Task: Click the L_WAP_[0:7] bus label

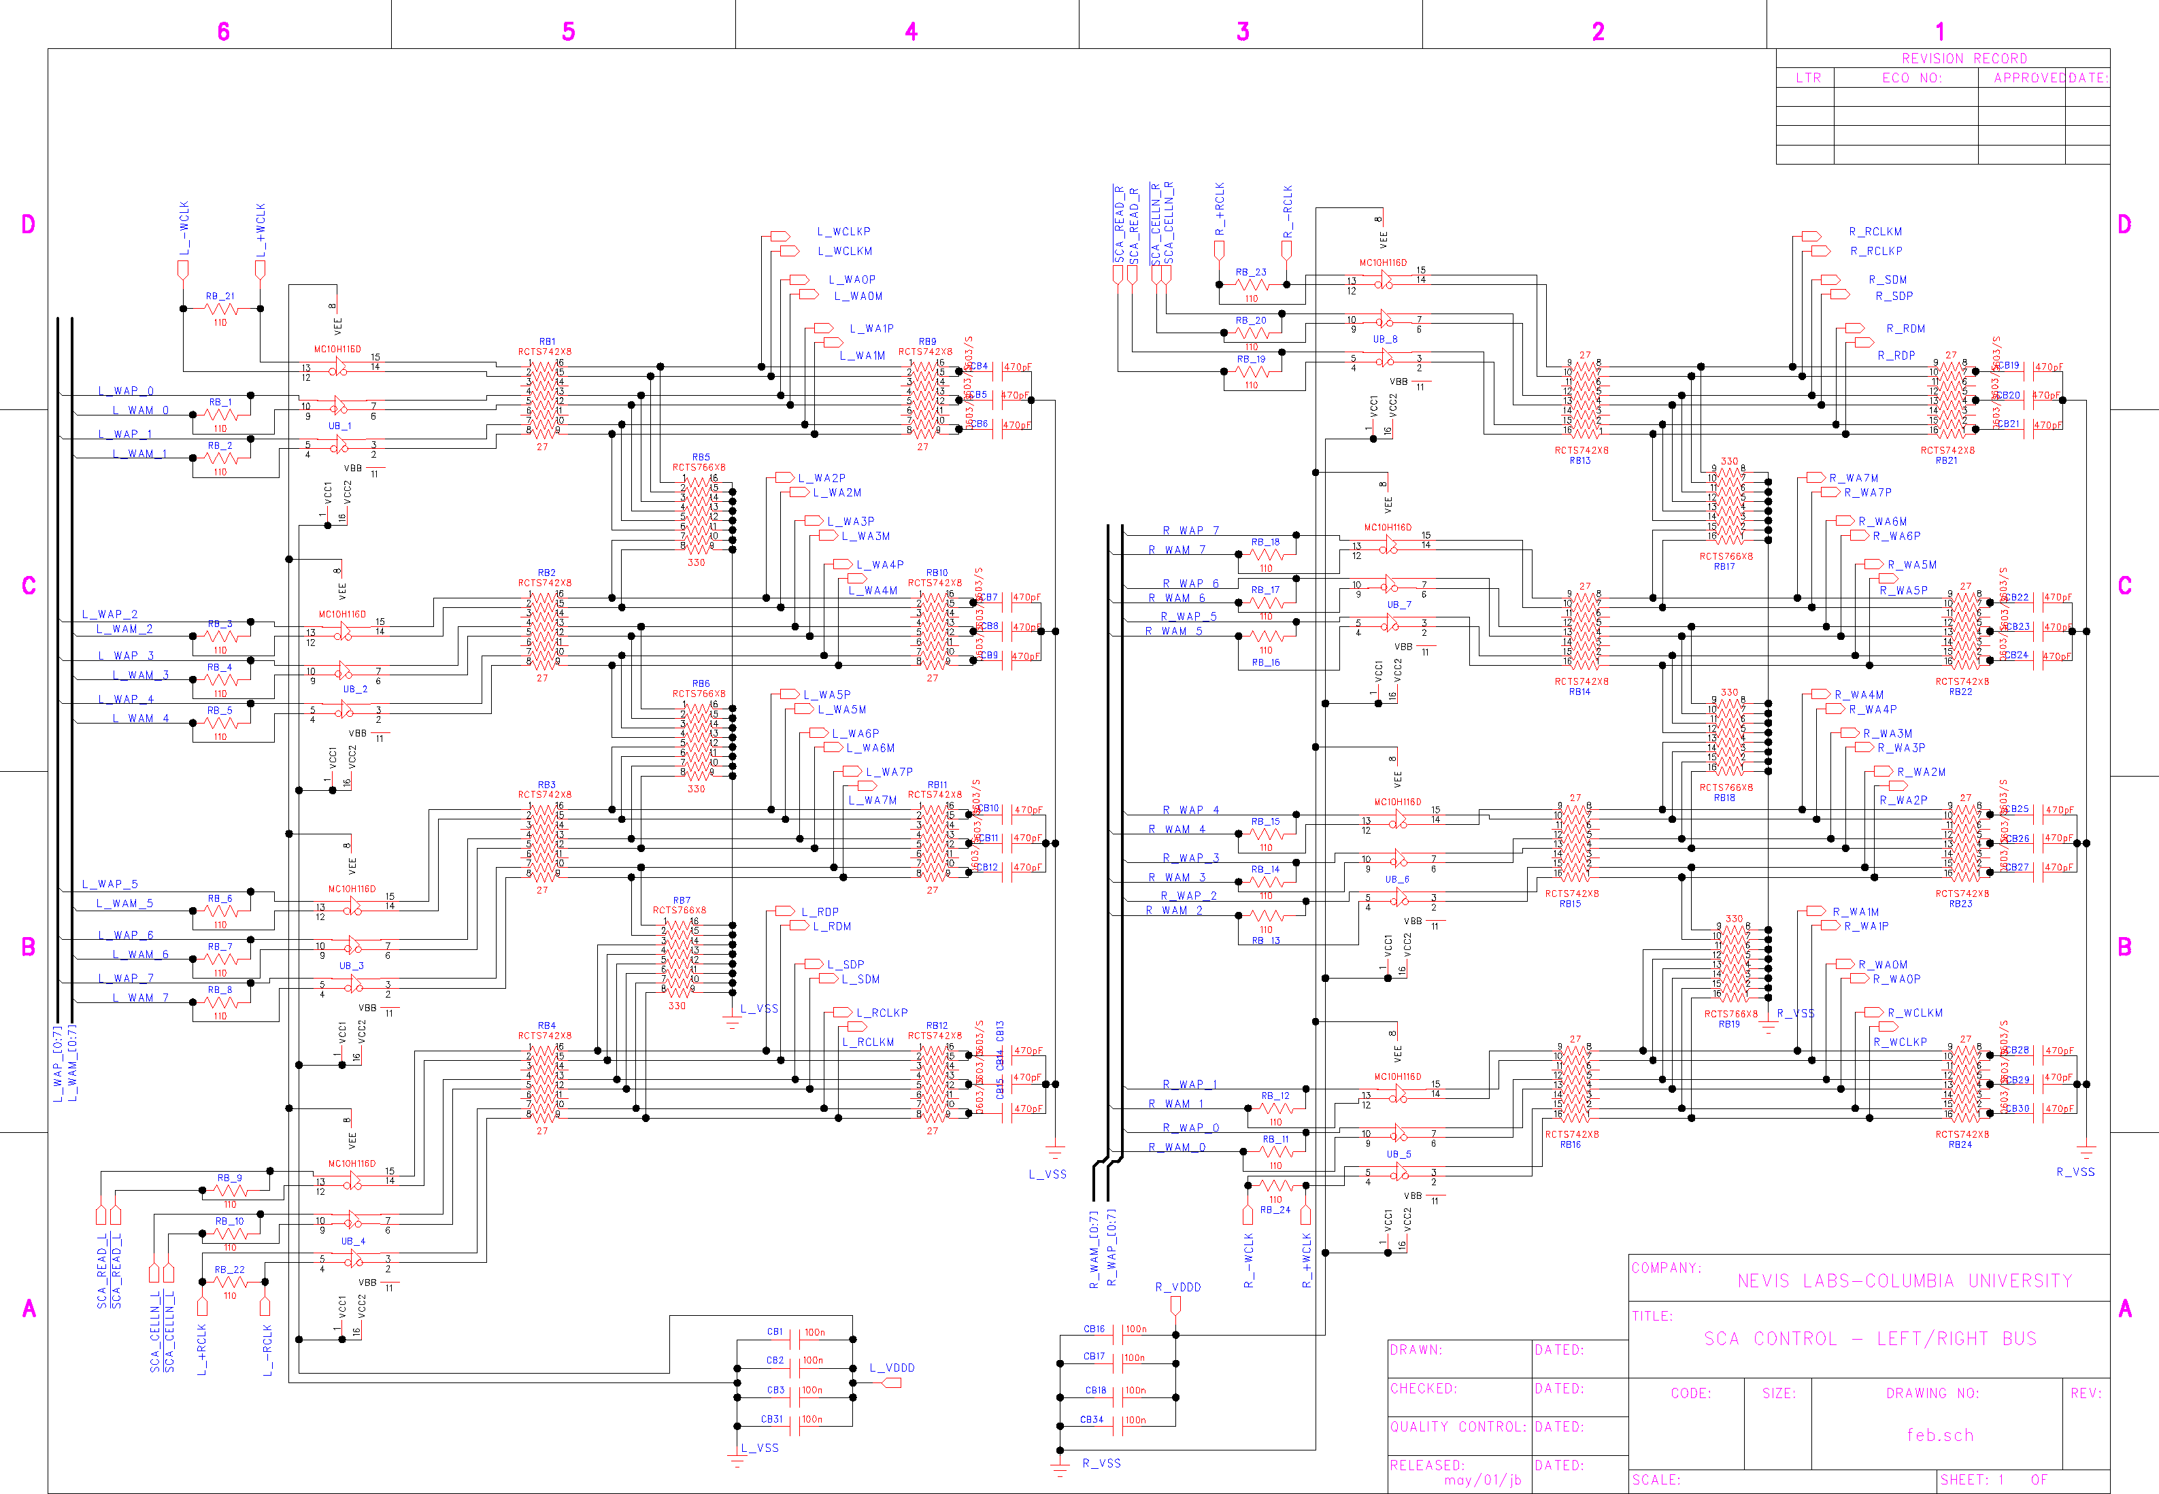Action: coord(58,1064)
